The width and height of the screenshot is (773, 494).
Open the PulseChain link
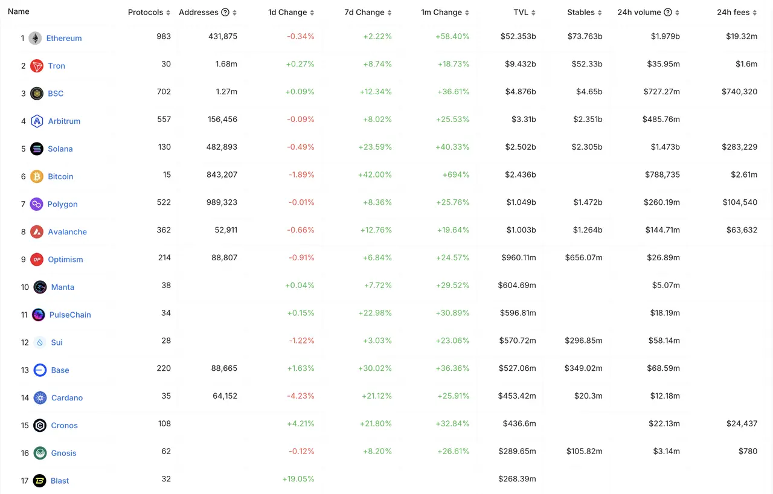coord(70,315)
